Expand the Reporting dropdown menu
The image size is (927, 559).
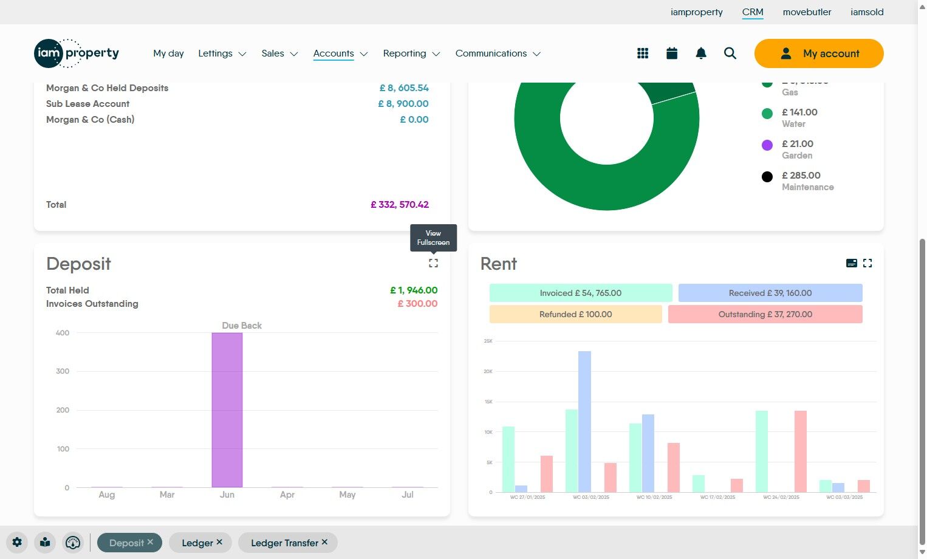coord(411,53)
